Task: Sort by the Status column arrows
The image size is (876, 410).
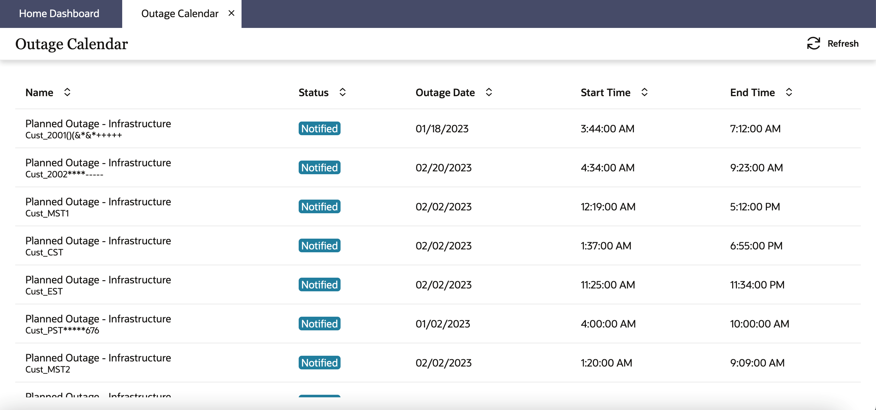Action: [x=342, y=92]
